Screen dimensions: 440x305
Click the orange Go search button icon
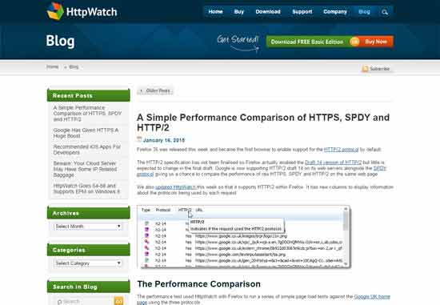[118, 301]
